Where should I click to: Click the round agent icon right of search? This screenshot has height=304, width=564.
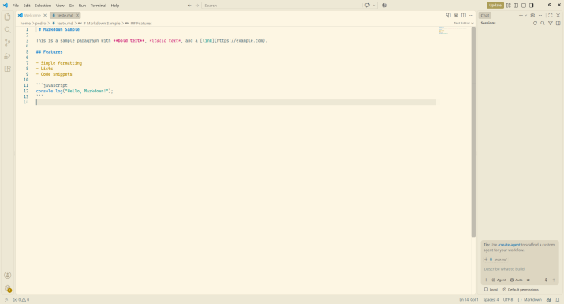[384, 6]
